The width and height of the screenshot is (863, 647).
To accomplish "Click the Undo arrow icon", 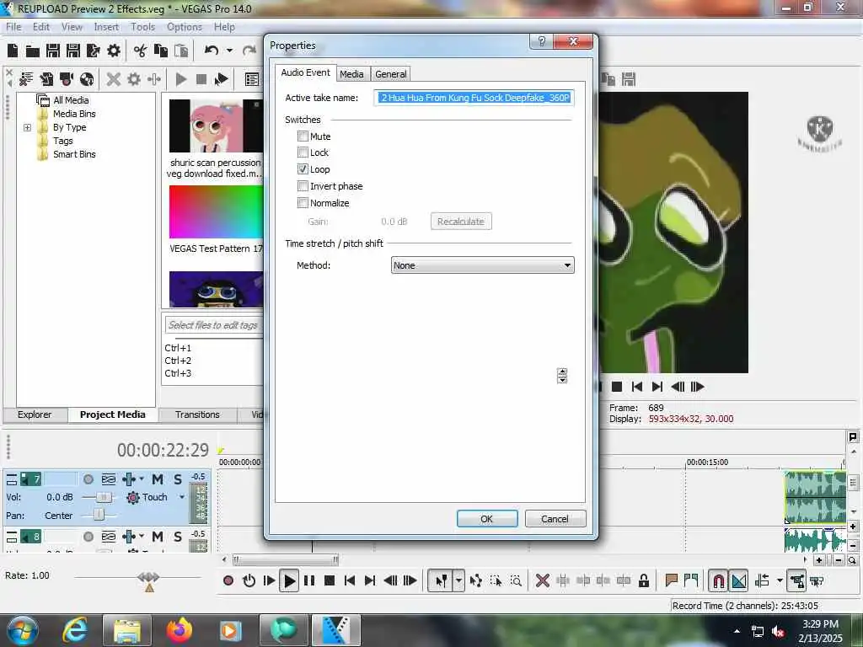I will [x=212, y=51].
